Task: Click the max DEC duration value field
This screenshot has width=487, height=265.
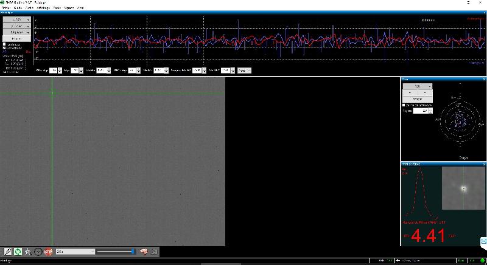Action: coord(225,71)
